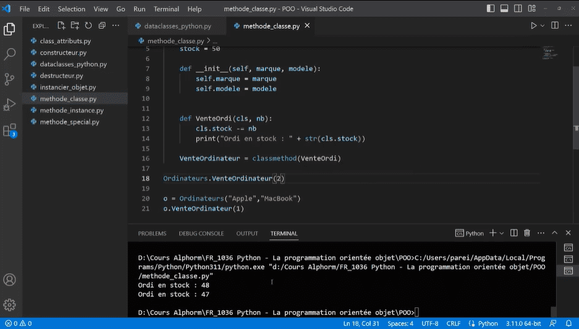Collapse all folders in Explorer
The image size is (579, 329).
pyautogui.click(x=102, y=25)
